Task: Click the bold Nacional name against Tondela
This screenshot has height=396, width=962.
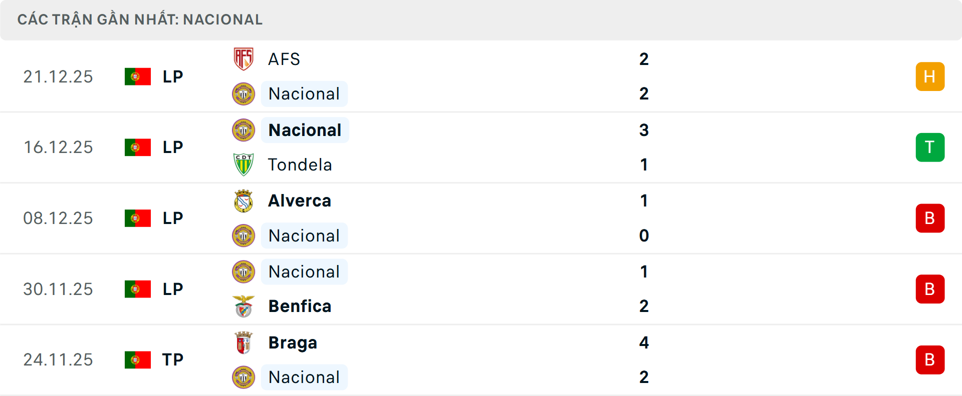Action: click(305, 130)
